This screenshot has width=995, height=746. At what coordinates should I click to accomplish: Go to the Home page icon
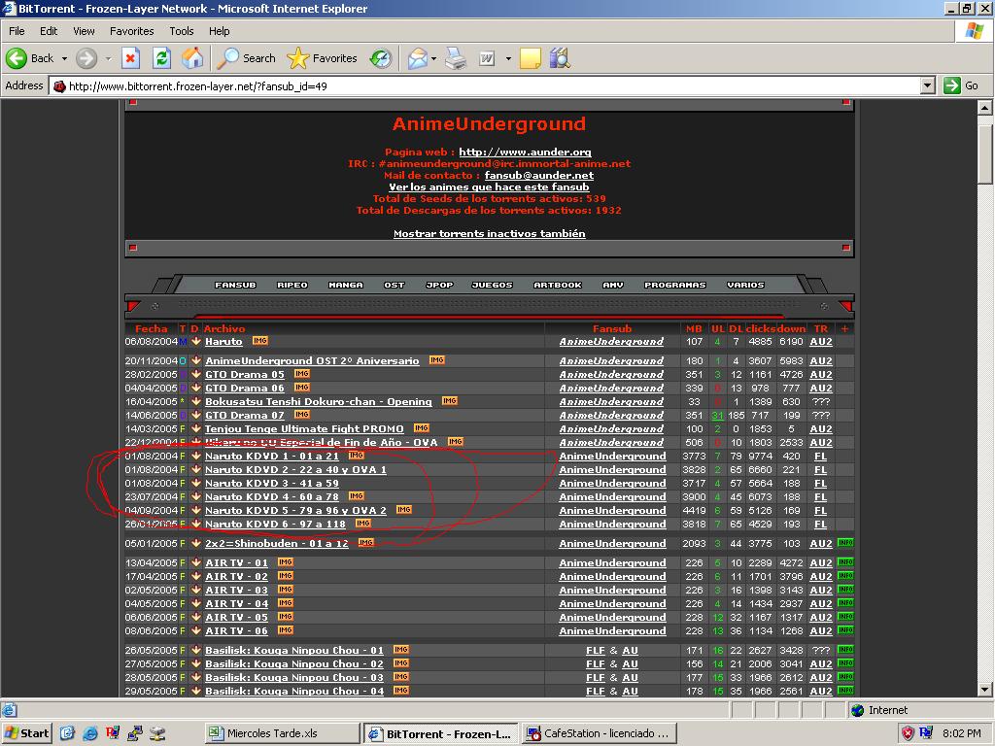193,58
